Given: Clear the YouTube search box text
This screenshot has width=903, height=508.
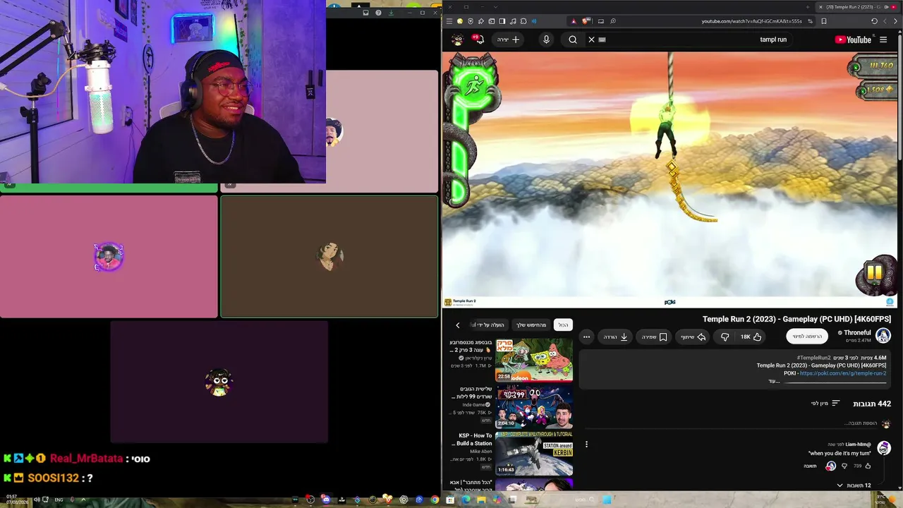Looking at the screenshot, I should click(591, 40).
